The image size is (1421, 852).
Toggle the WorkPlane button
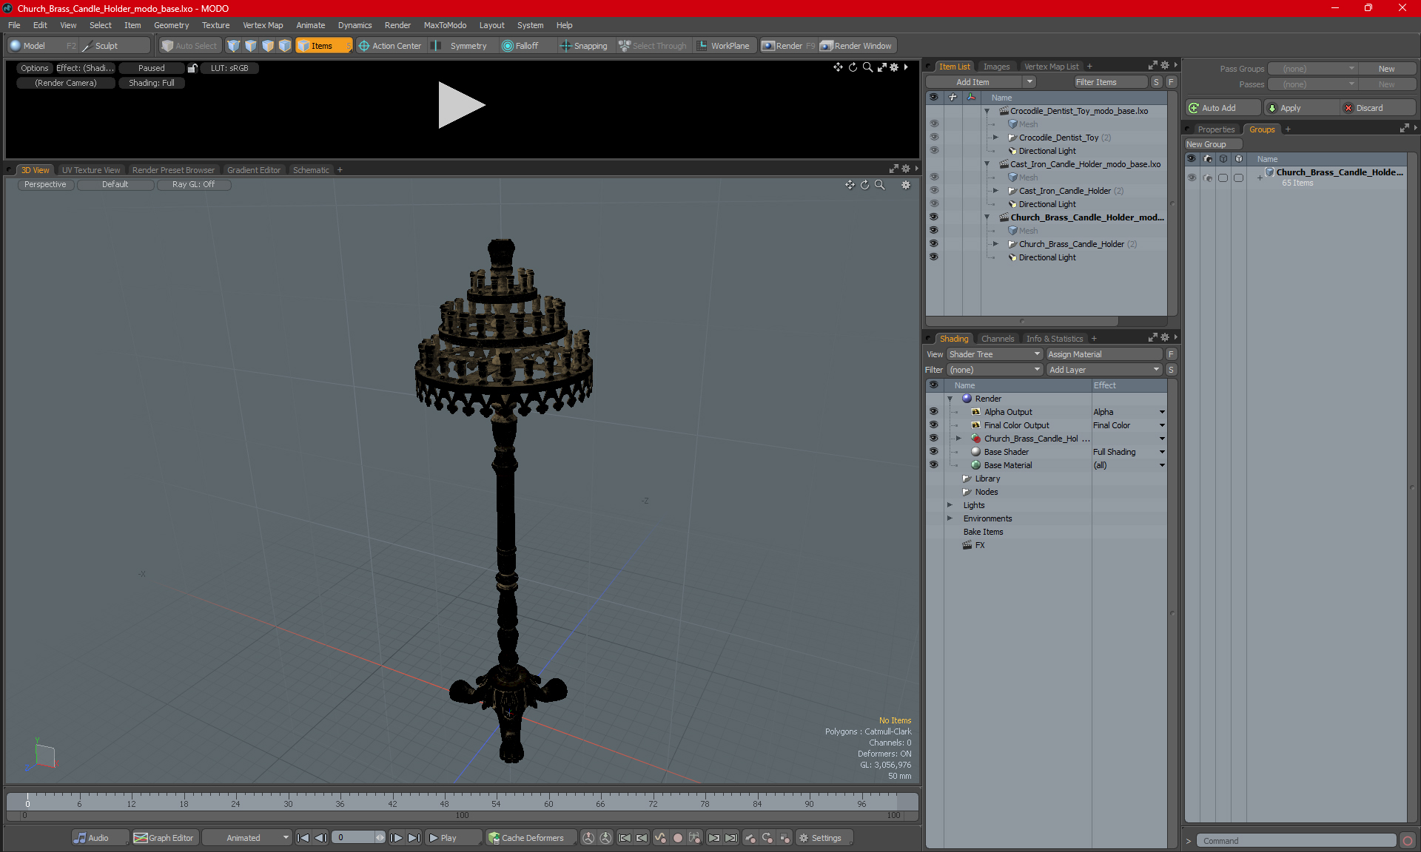tap(723, 46)
